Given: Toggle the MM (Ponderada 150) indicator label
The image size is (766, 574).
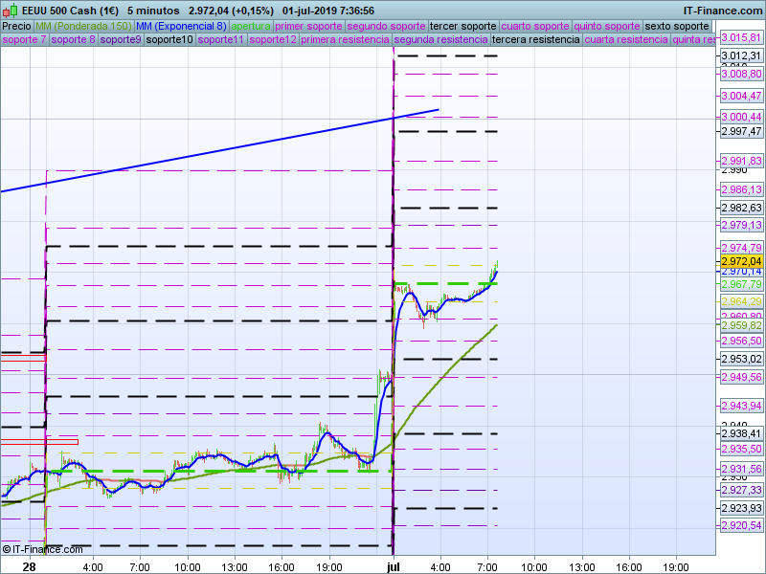Looking at the screenshot, I should [x=84, y=26].
